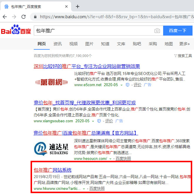Screen dimensions: 194x194
Task: Switch to the 视频 tab
Action: [73, 44]
